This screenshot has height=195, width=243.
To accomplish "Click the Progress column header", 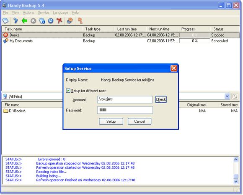I will tap(194, 29).
